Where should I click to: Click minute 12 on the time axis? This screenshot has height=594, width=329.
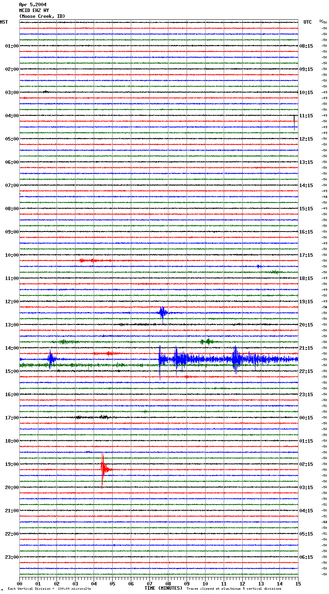[243, 584]
